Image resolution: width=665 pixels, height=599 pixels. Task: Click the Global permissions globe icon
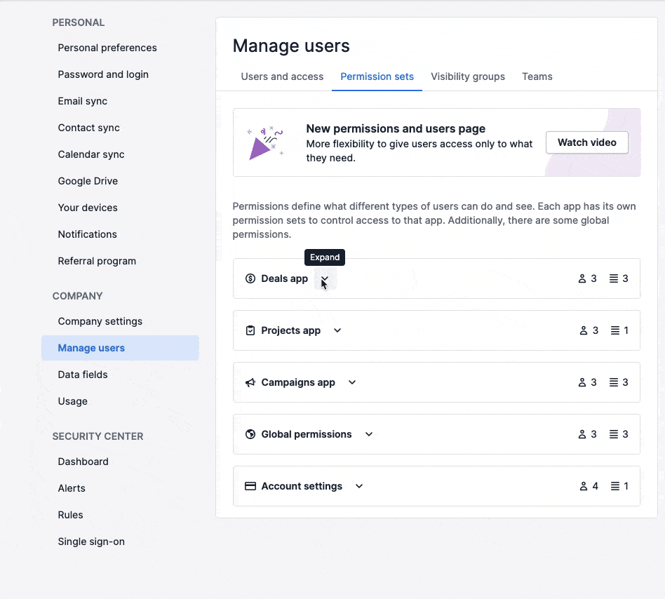tap(250, 434)
